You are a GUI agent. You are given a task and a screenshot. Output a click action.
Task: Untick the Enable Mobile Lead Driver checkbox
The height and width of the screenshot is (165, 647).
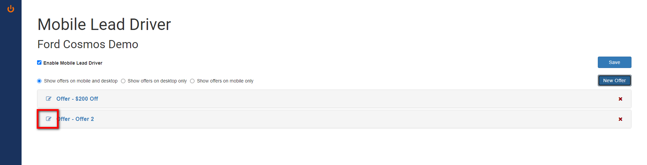click(39, 63)
